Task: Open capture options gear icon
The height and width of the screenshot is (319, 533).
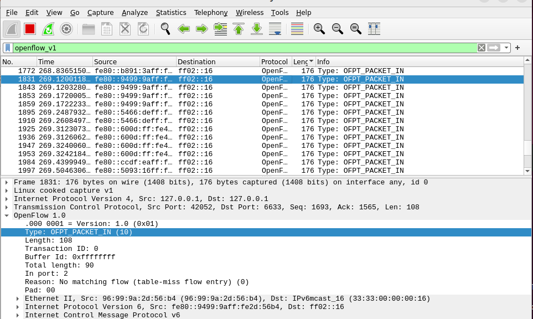Action: coord(66,29)
